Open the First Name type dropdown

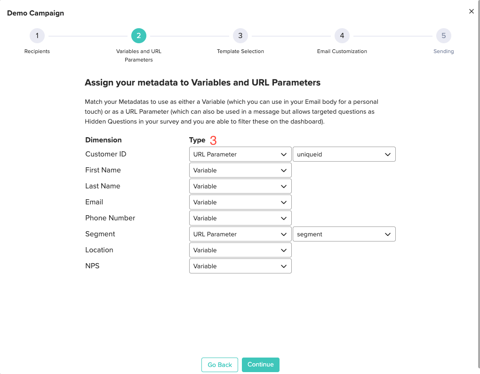240,170
